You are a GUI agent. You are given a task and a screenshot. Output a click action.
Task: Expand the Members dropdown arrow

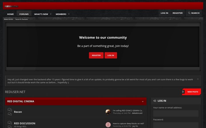click(69, 14)
